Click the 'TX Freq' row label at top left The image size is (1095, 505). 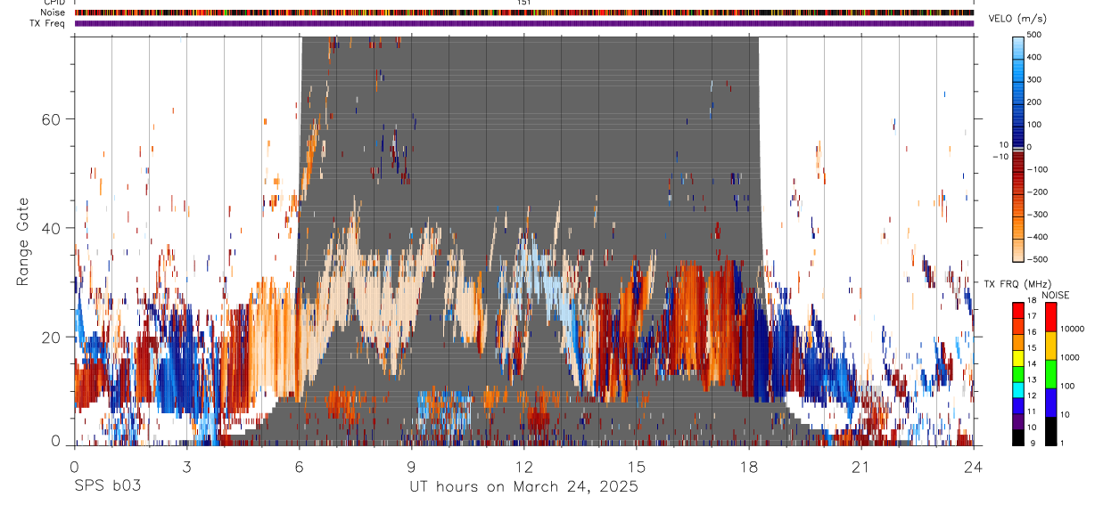(x=47, y=23)
